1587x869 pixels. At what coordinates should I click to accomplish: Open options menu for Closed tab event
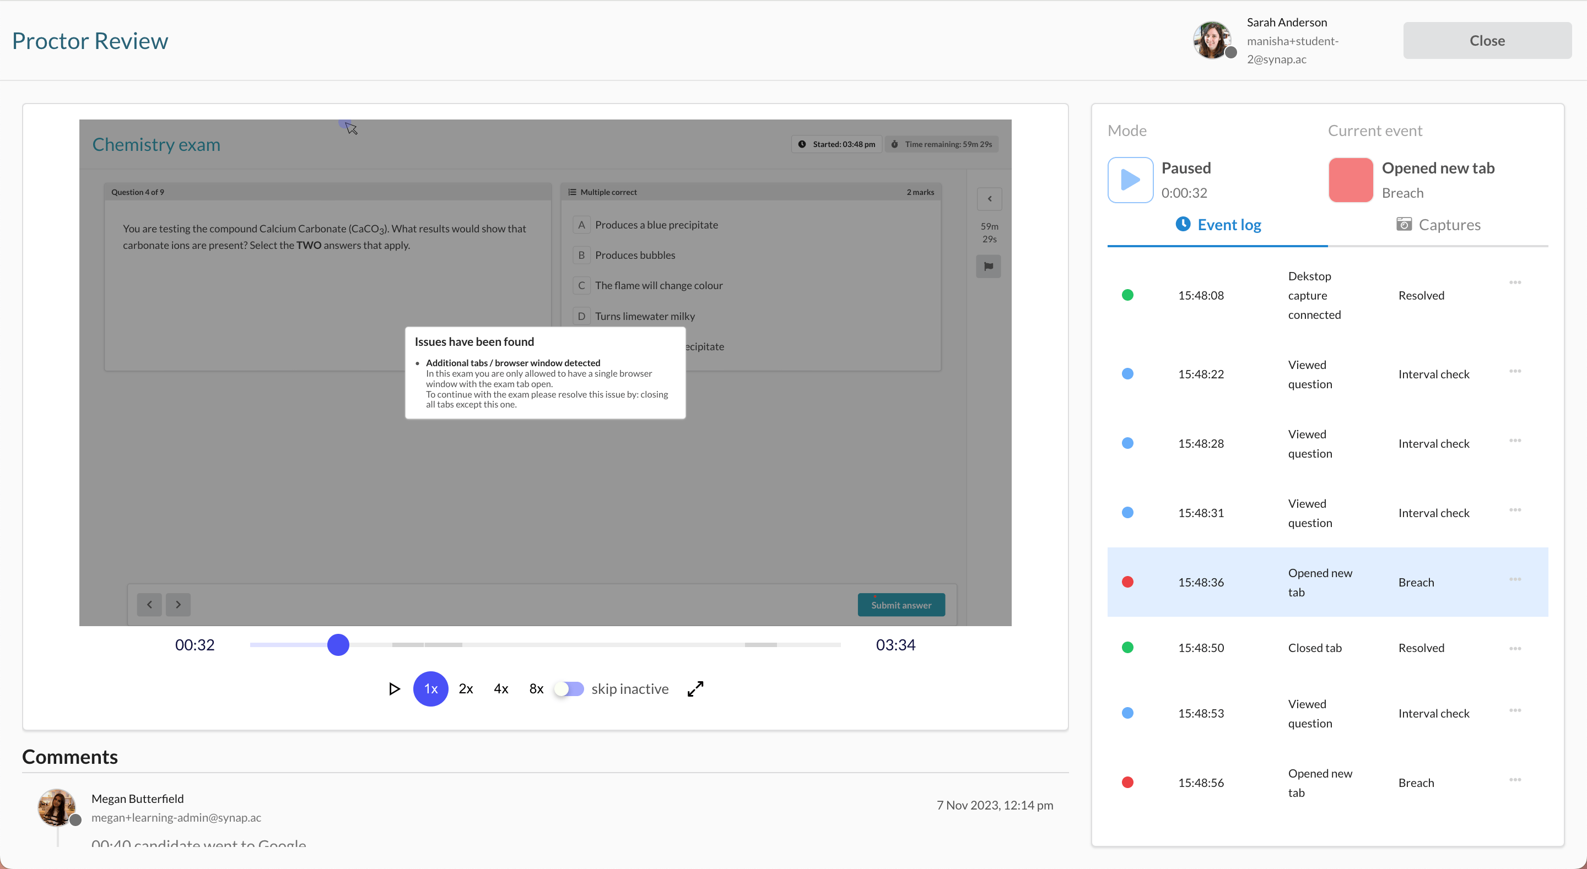[1515, 648]
